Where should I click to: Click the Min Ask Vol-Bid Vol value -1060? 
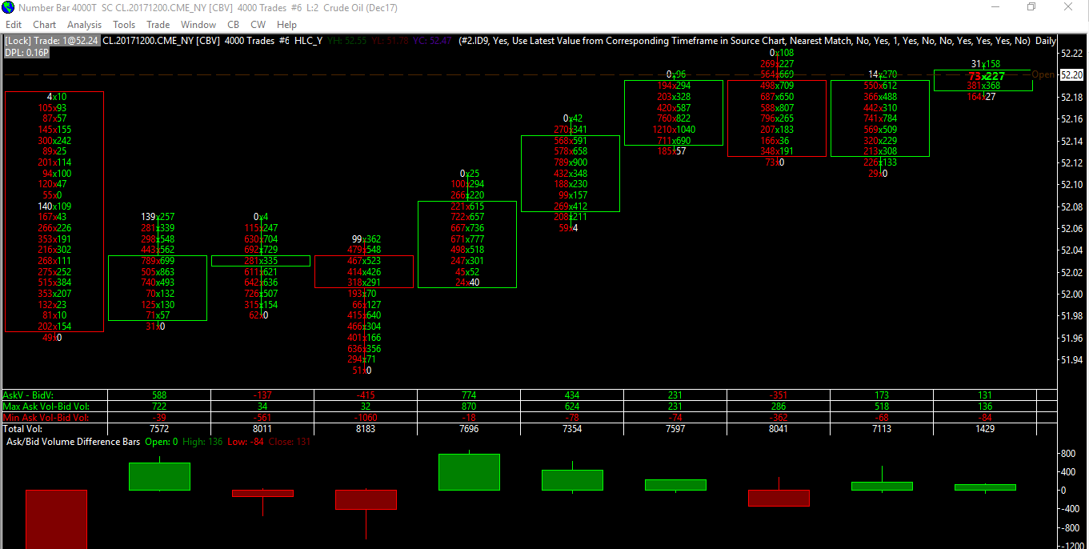(365, 417)
